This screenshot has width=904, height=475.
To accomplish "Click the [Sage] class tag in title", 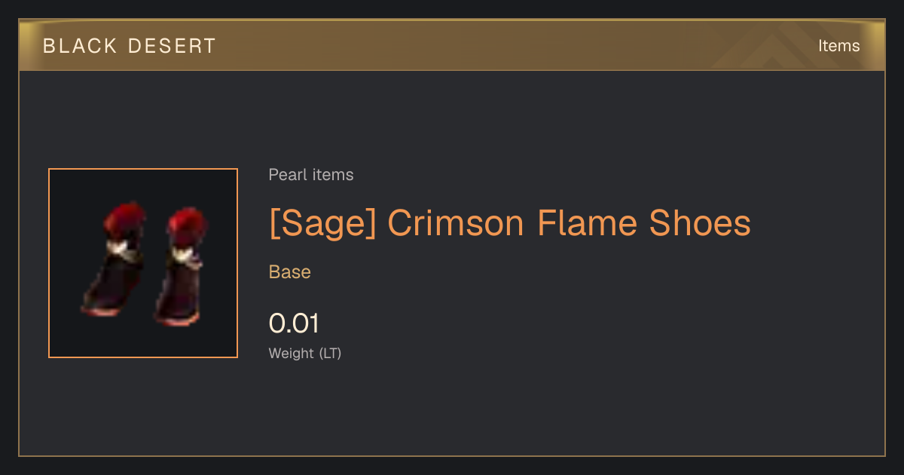I will pos(322,224).
